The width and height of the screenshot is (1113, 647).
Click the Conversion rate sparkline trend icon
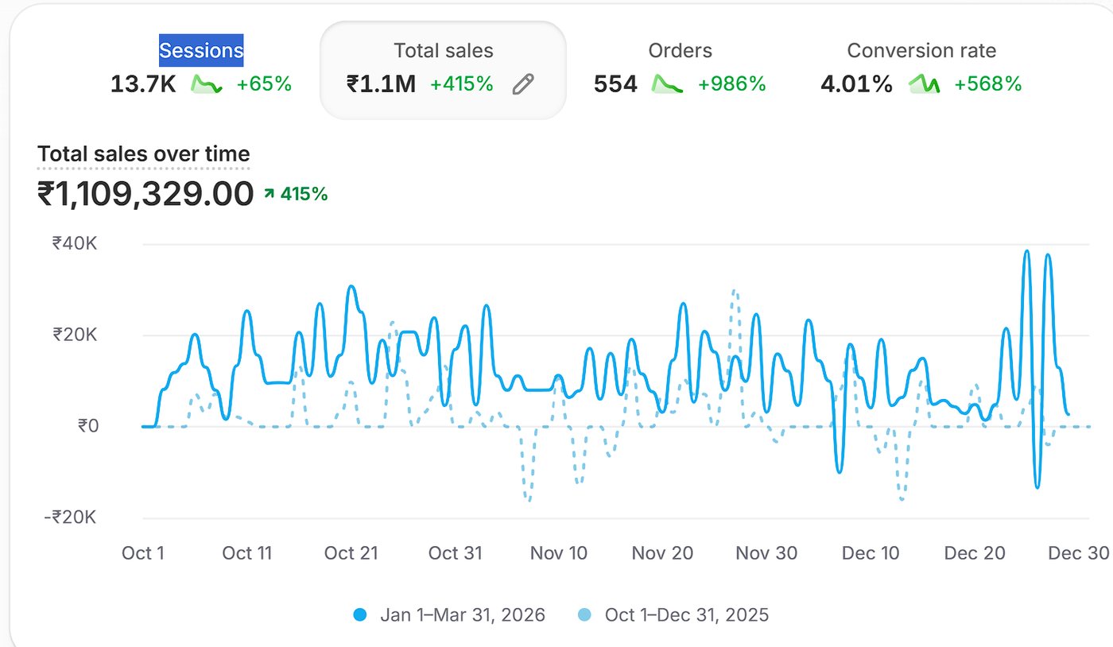click(x=925, y=83)
